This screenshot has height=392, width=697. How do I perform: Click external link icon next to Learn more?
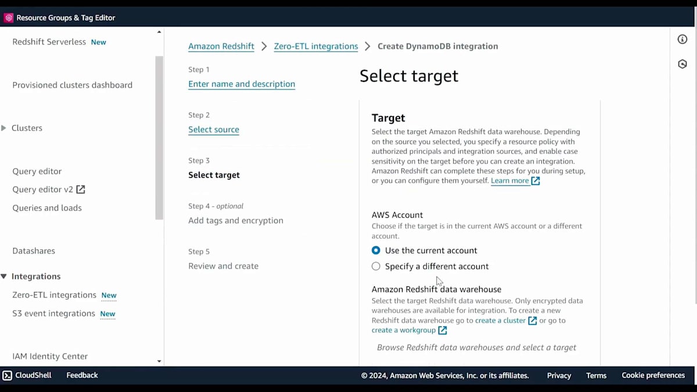coord(536,181)
